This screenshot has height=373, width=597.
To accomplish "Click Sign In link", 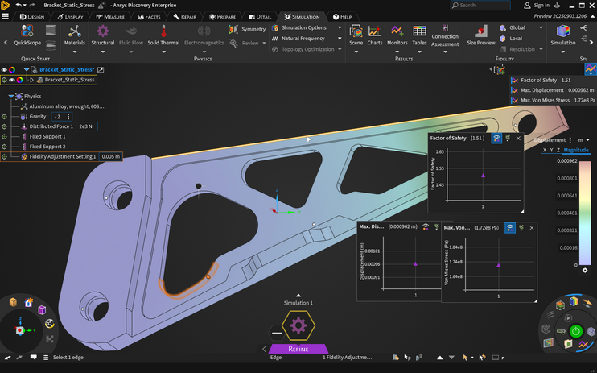I will [x=541, y=6].
